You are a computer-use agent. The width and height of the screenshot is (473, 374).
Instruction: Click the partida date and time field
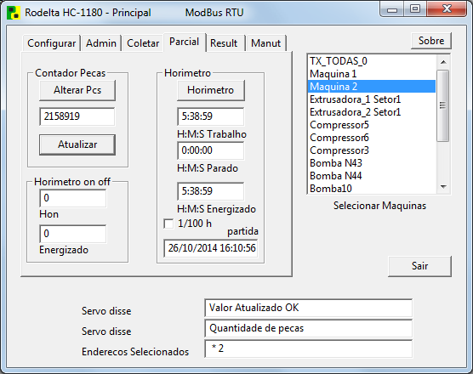click(211, 248)
